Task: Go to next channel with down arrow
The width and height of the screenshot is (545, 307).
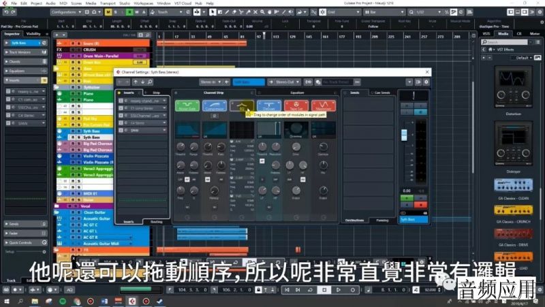Action: pos(142,82)
